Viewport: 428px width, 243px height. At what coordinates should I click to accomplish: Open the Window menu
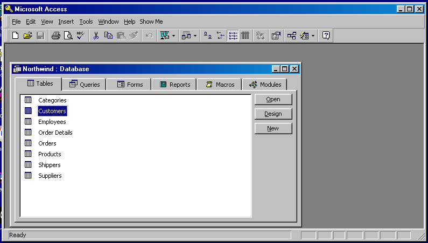(x=108, y=22)
